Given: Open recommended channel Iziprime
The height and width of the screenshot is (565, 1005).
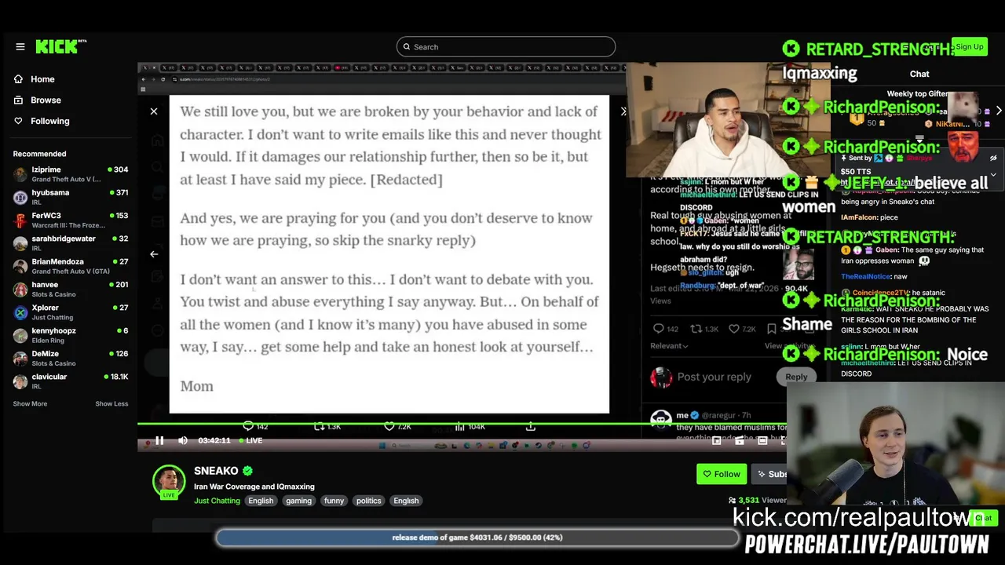Looking at the screenshot, I should tap(71, 174).
